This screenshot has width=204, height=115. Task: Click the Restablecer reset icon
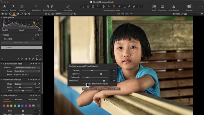36,6
